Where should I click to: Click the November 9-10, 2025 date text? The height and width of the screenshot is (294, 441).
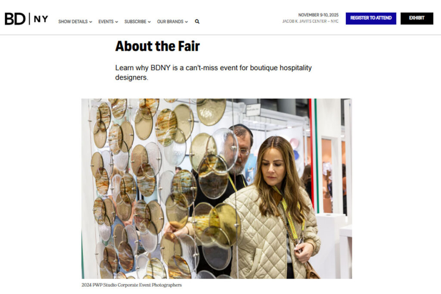(318, 15)
